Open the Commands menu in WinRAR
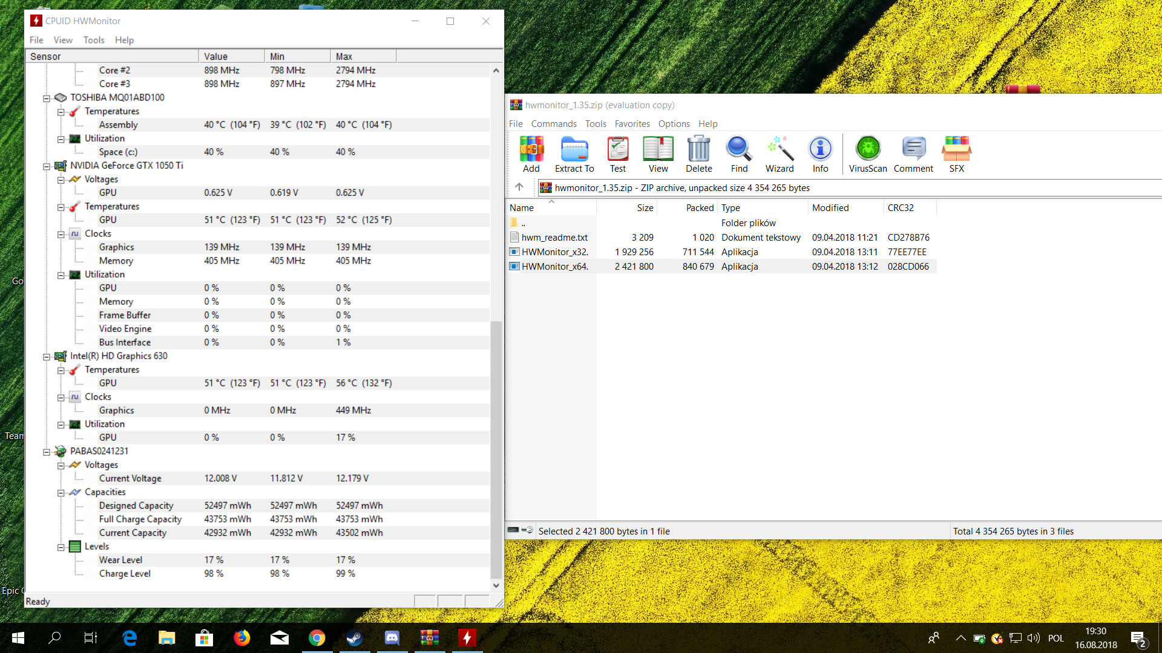This screenshot has height=653, width=1162. click(x=553, y=123)
